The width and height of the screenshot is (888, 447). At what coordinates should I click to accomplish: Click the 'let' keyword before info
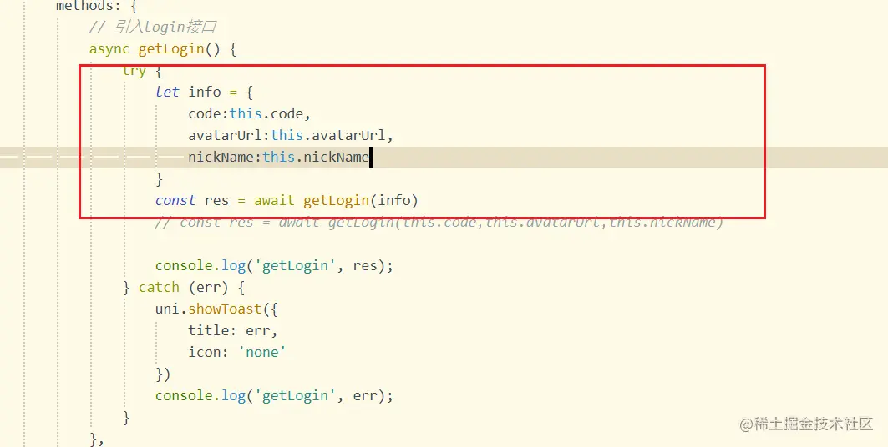[x=167, y=92]
